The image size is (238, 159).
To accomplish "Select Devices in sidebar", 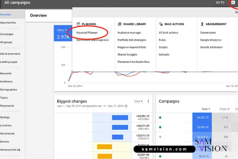I will click(x=4, y=142).
